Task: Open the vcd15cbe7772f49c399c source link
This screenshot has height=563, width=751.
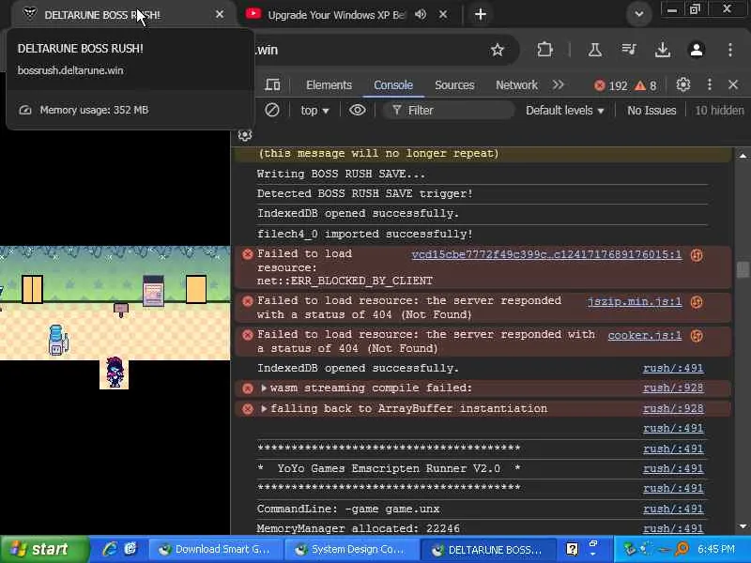Action: click(546, 255)
